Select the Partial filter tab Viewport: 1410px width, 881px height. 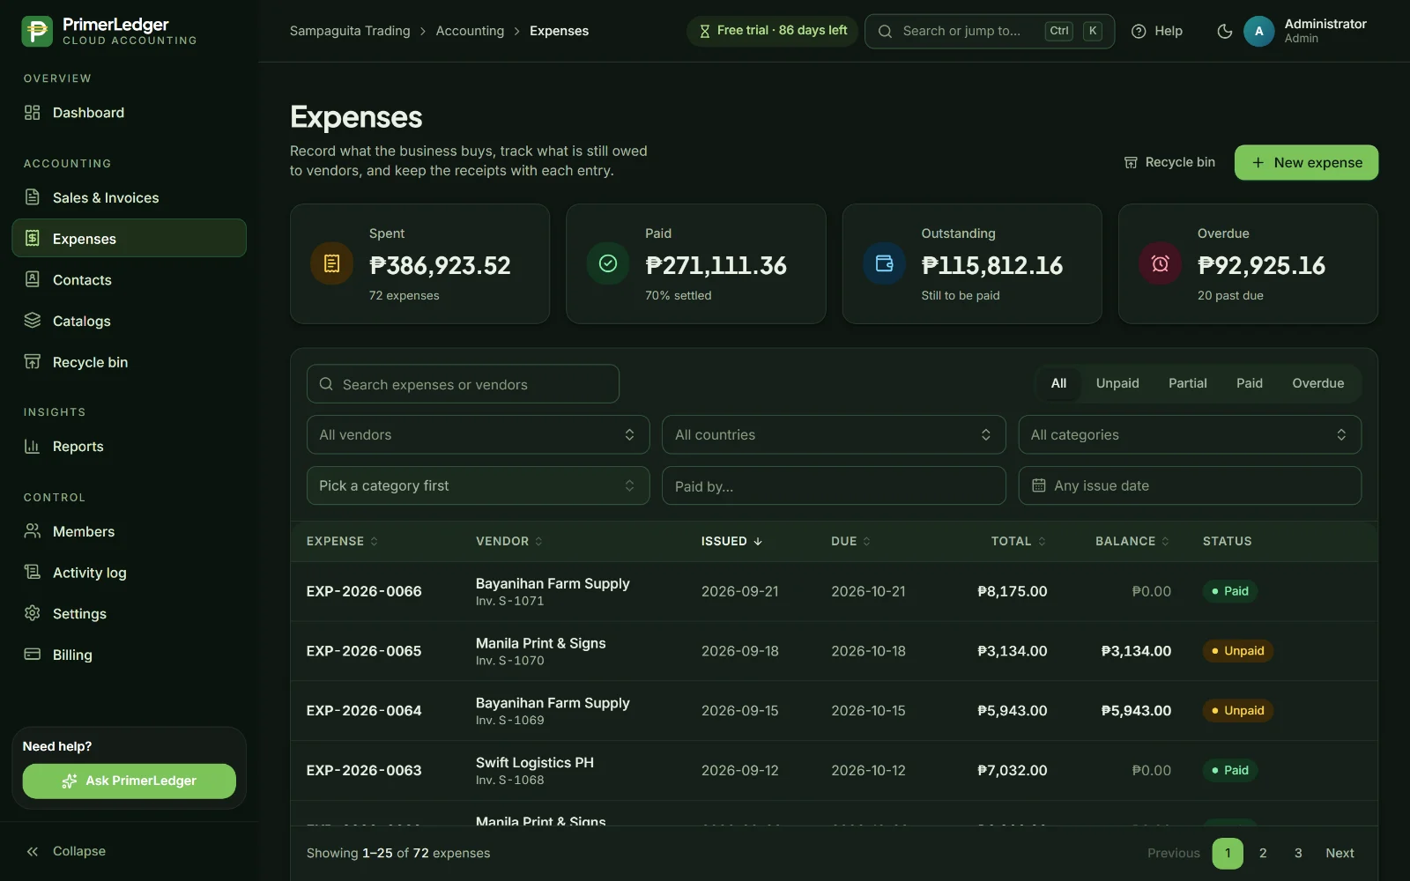(x=1187, y=383)
